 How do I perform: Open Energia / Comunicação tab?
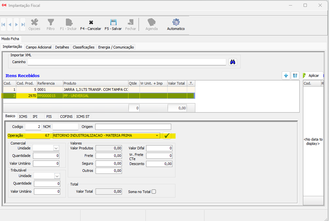[116, 47]
